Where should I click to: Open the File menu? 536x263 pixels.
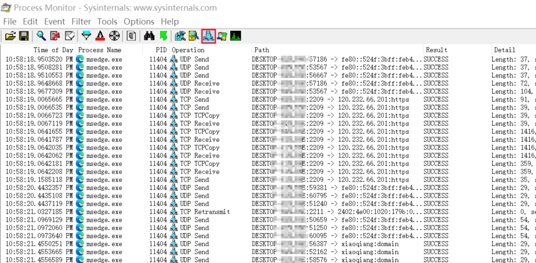(x=9, y=21)
